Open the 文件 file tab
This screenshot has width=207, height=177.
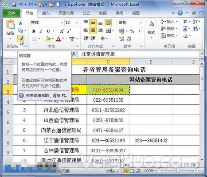point(12,13)
